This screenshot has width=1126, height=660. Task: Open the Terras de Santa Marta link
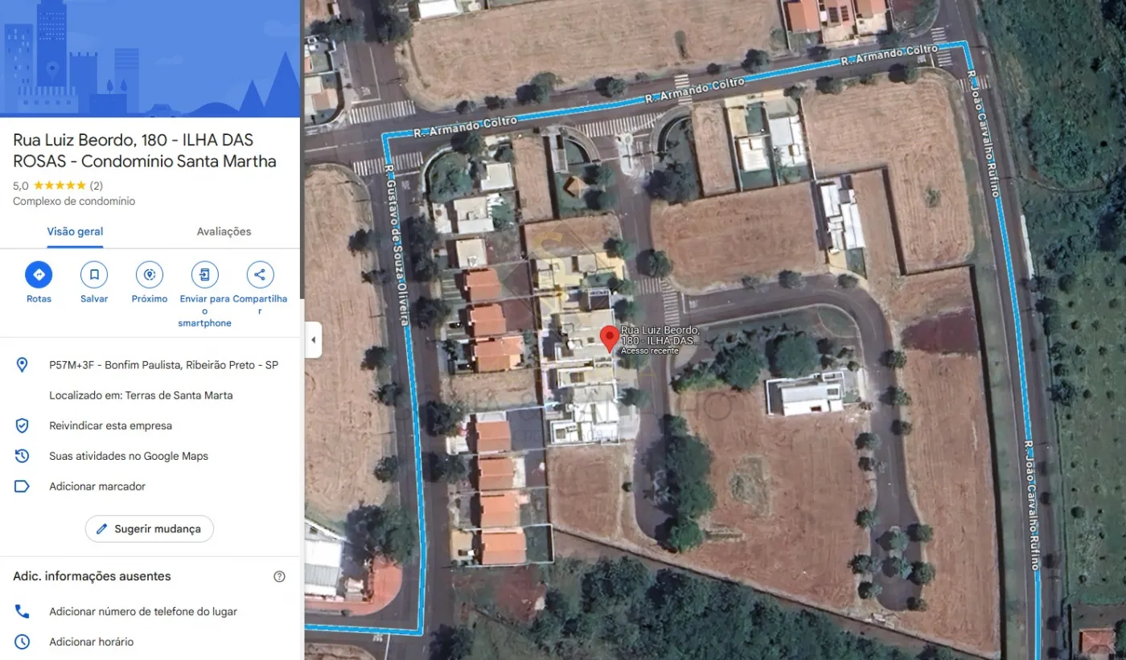click(x=179, y=396)
